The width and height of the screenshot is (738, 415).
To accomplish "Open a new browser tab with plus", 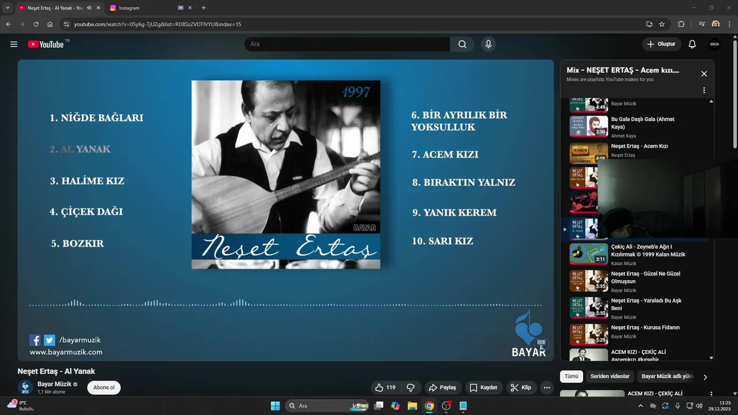I will [204, 8].
